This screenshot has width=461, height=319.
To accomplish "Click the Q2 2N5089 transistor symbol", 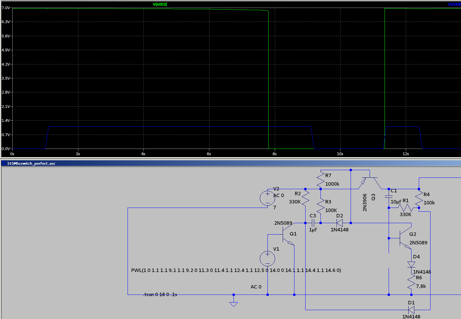I will click(404, 238).
